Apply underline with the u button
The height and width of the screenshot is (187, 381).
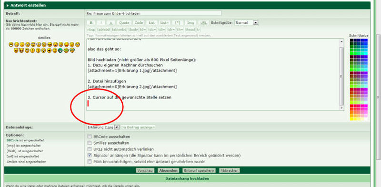[x=111, y=22]
